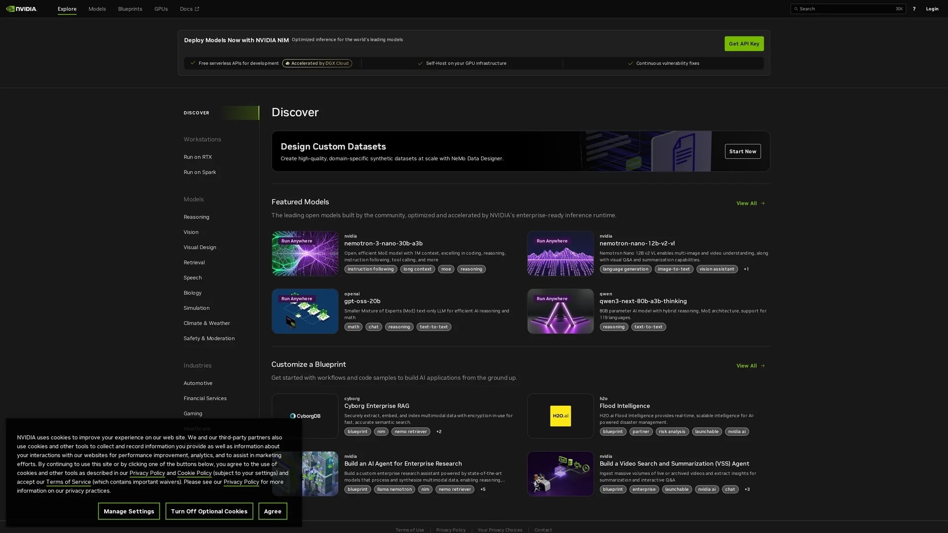Select the Explore tab

pos(67,9)
